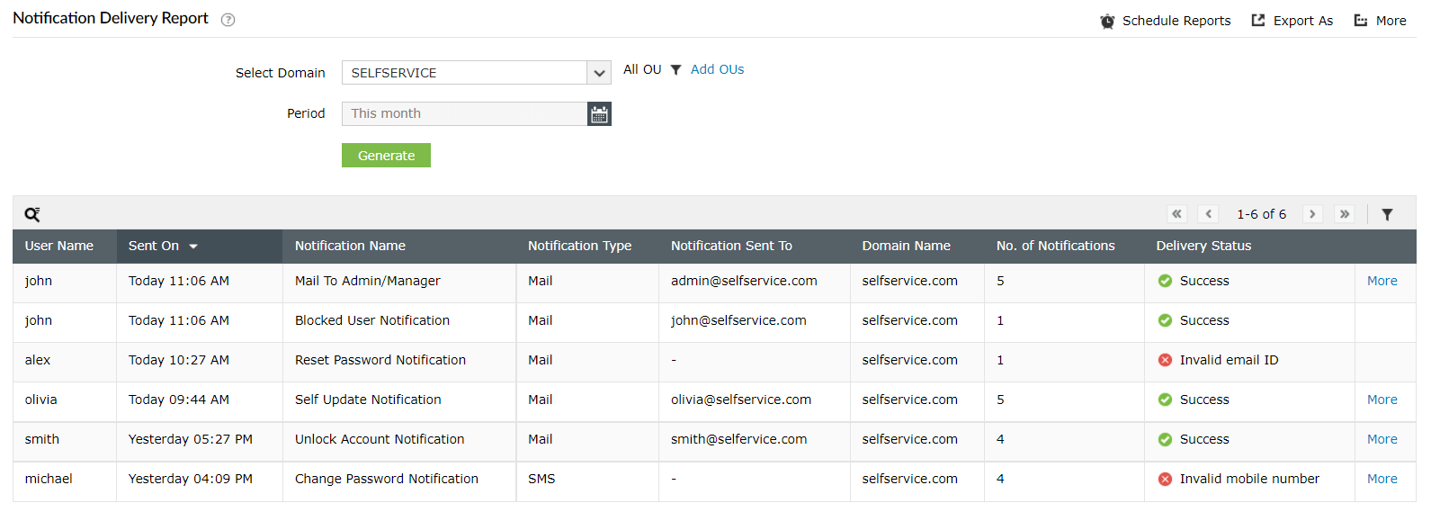Click the table search magnifier icon
The image size is (1431, 521).
pyautogui.click(x=32, y=214)
